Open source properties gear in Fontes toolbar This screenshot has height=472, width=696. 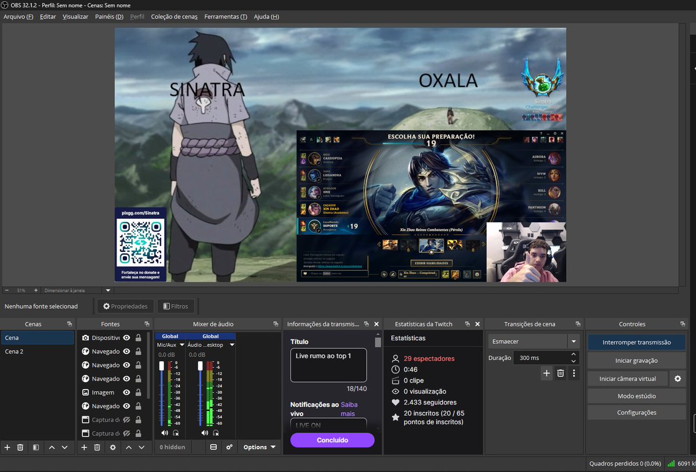tap(113, 447)
